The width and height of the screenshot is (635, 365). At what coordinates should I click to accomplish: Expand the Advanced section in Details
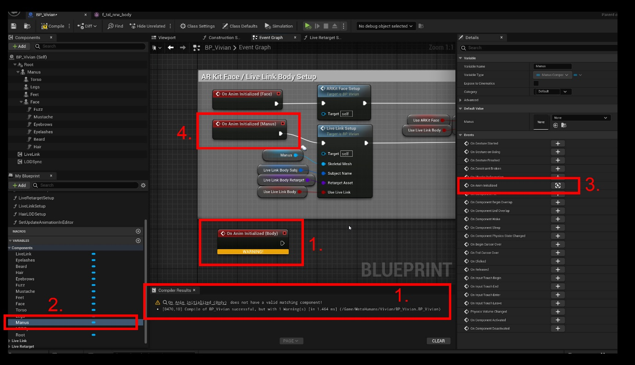pyautogui.click(x=460, y=100)
